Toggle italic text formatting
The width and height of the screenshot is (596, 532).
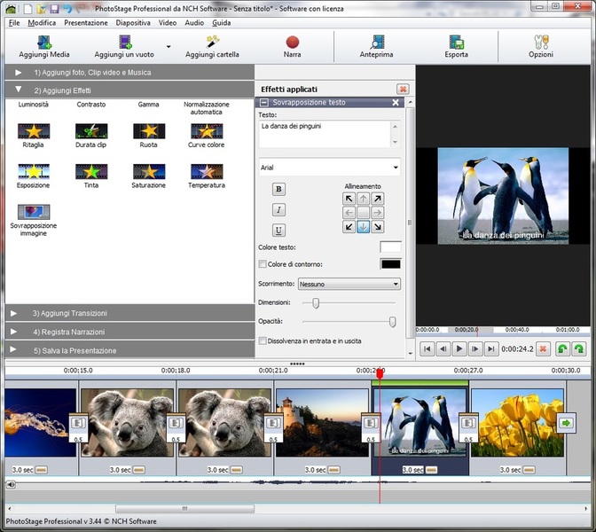(x=278, y=210)
